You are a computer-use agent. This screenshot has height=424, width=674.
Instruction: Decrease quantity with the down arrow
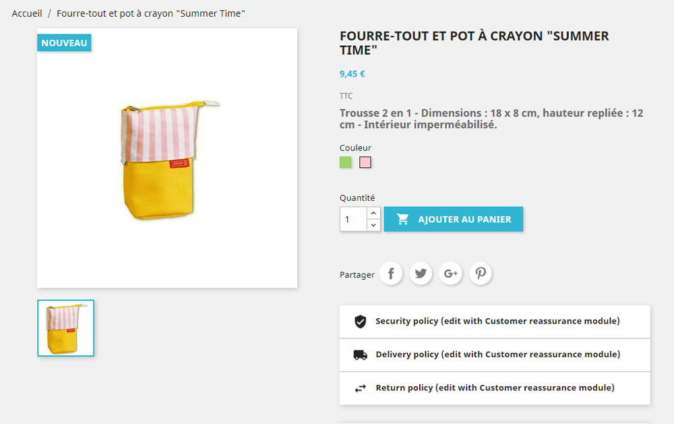[x=373, y=225]
